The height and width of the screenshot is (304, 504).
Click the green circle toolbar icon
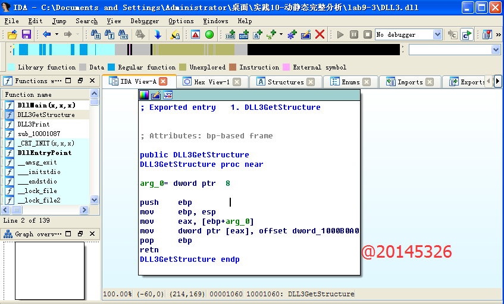pyautogui.click(x=209, y=34)
